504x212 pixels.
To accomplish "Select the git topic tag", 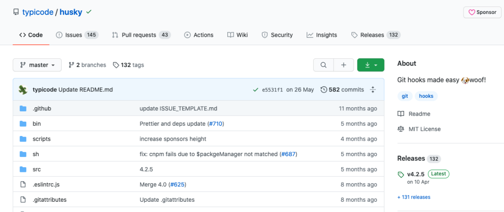I will pyautogui.click(x=405, y=96).
